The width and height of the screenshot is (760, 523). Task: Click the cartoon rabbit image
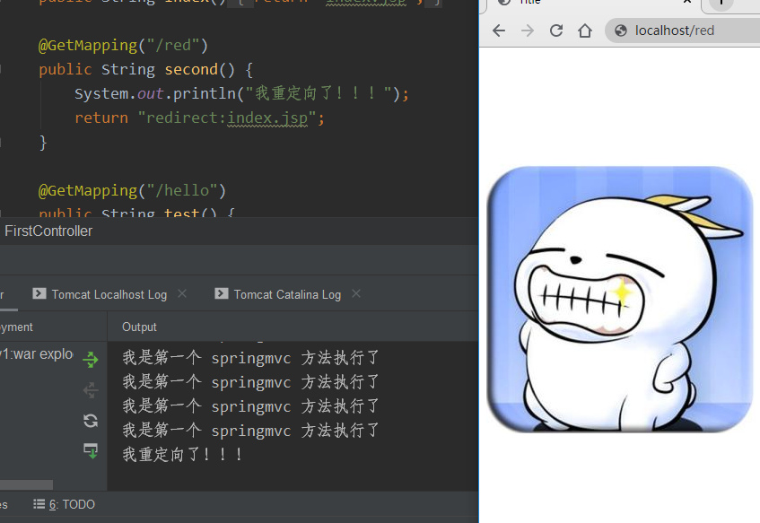[619, 299]
